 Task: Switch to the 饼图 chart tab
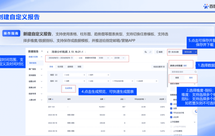tap(79, 66)
